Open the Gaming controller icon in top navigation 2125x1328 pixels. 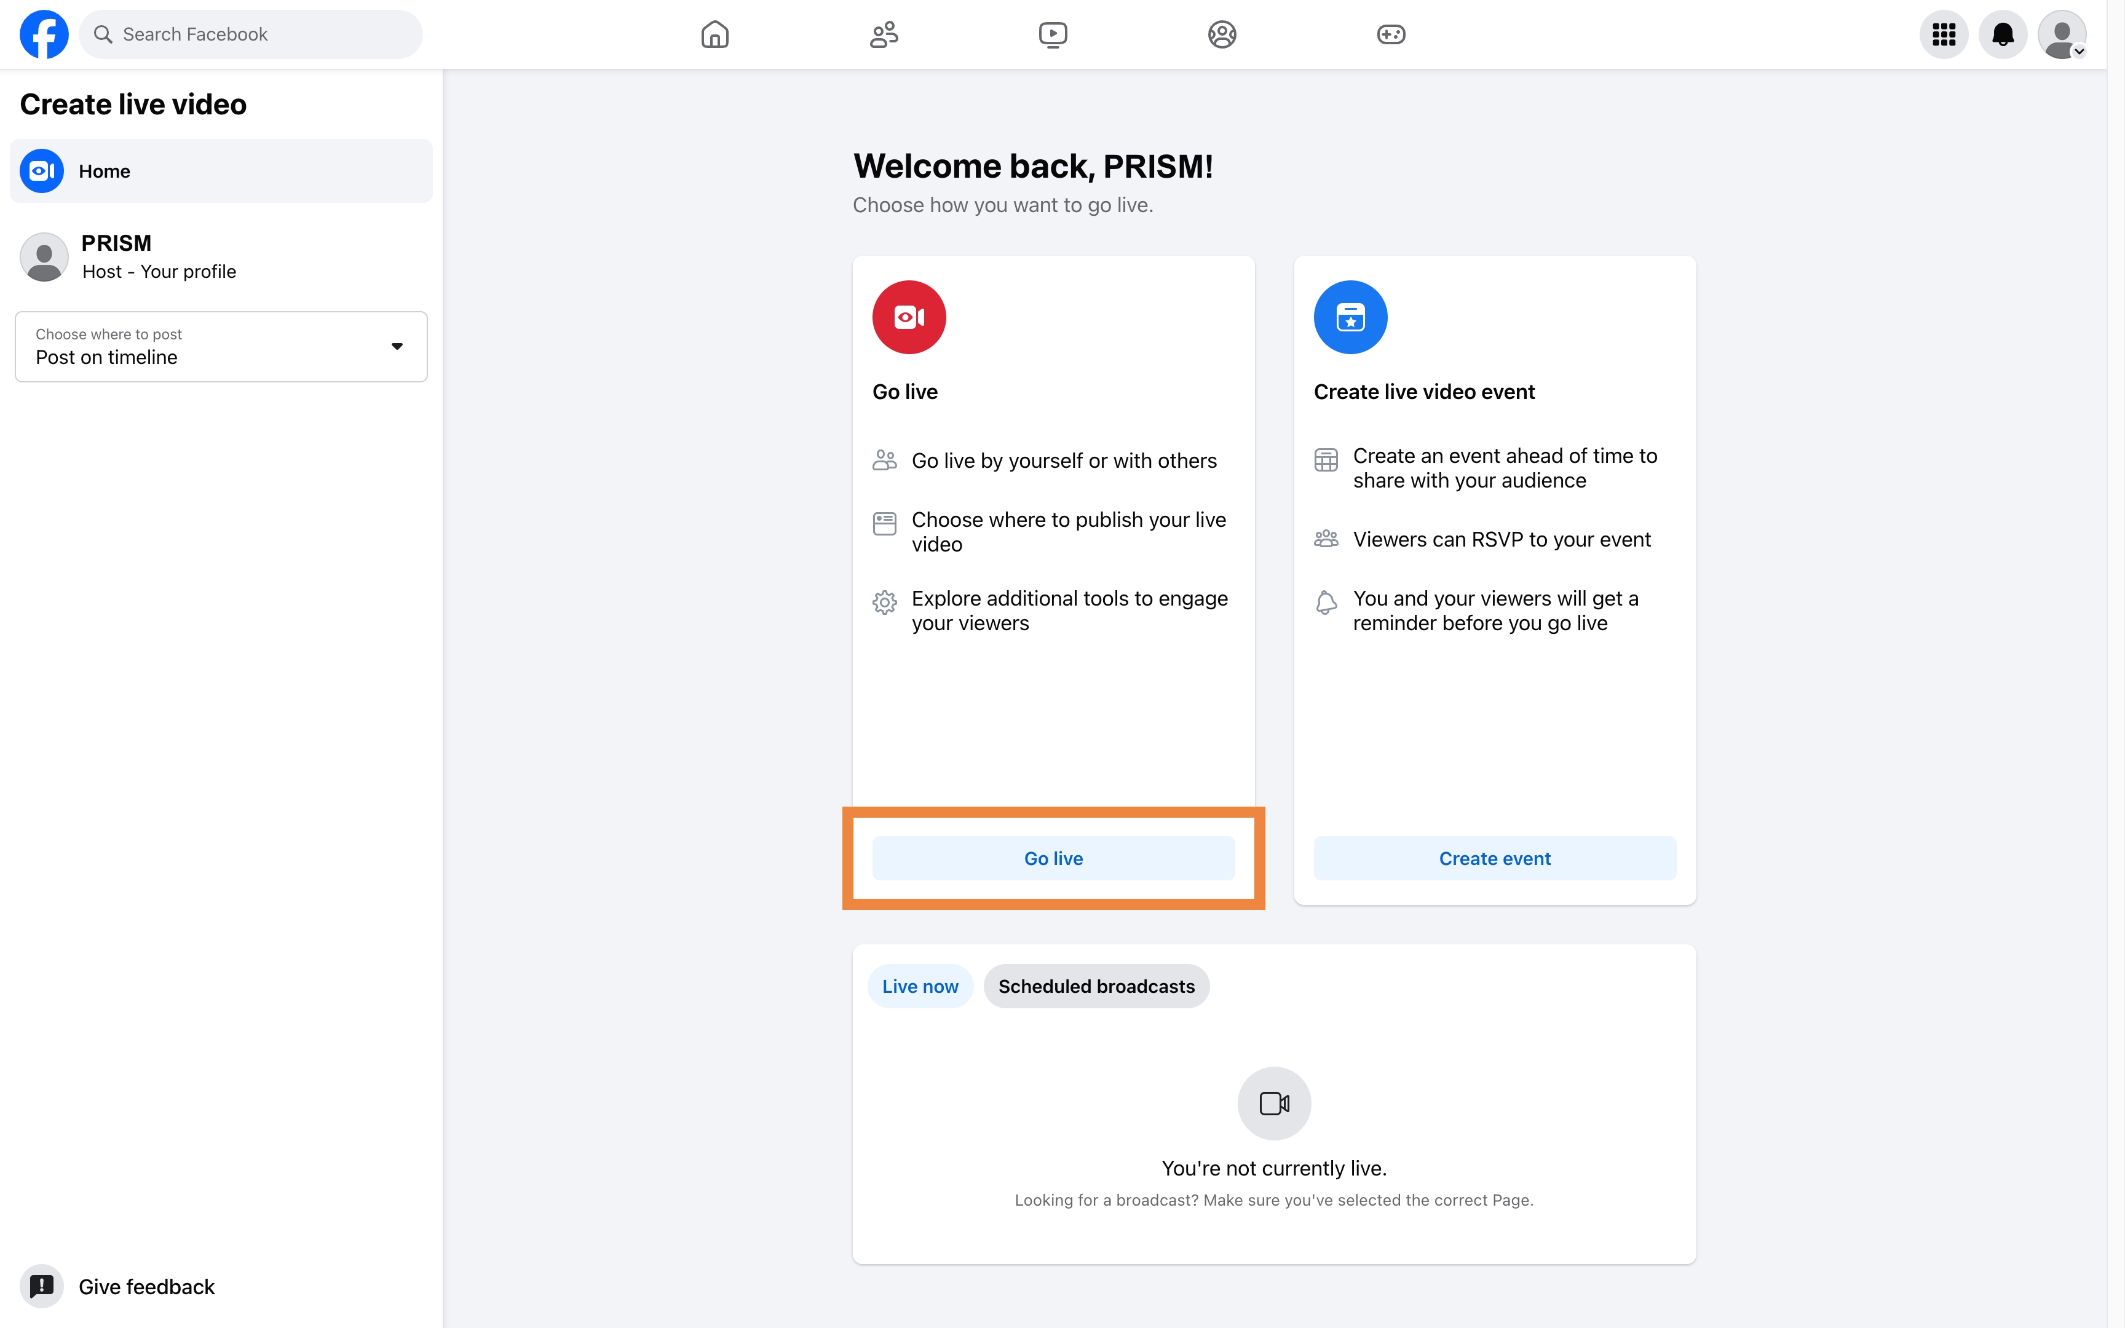tap(1391, 34)
